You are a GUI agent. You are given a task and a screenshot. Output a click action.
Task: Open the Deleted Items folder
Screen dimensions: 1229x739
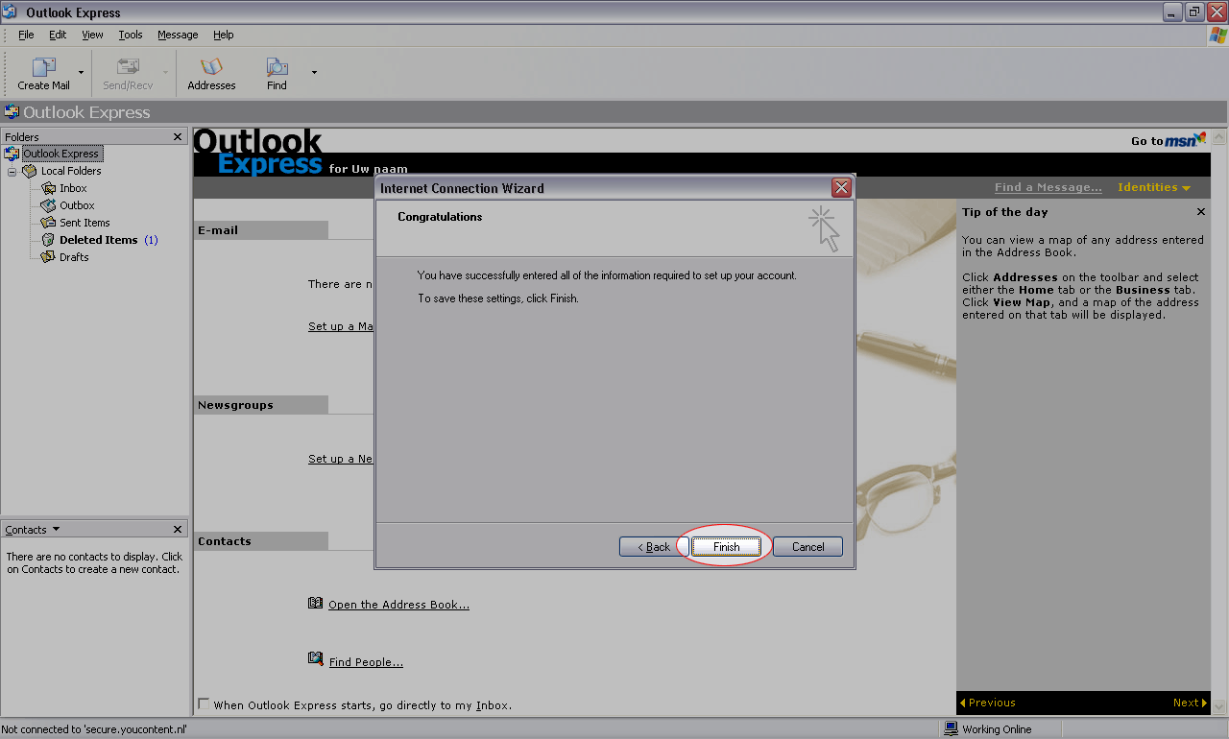coord(98,240)
